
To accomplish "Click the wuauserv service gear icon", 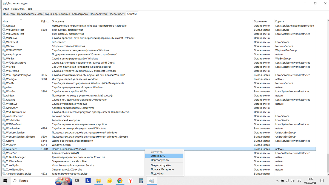I will (4, 149).
